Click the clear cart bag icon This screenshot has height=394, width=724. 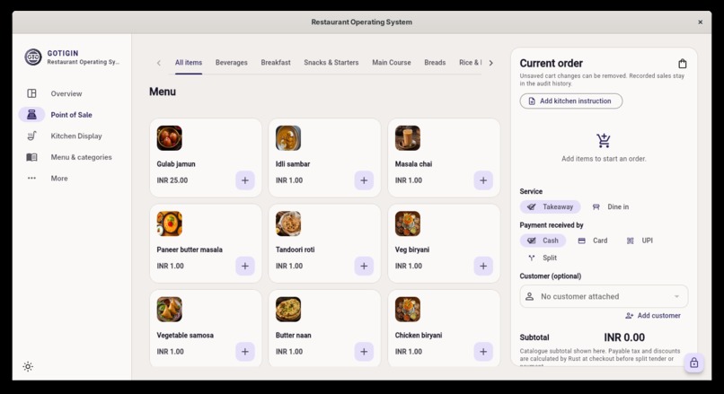(x=683, y=64)
